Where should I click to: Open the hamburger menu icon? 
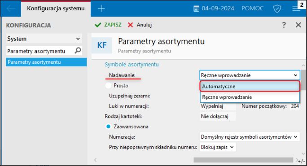click(296, 9)
